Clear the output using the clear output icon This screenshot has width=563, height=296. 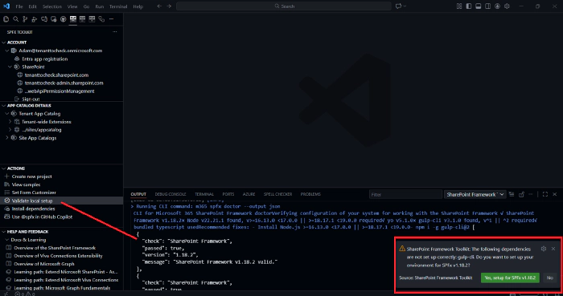tap(512, 194)
